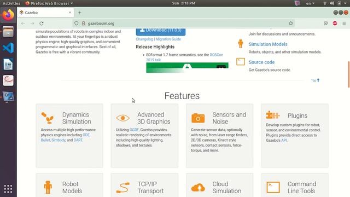Open a new tab with plus button
Image resolution: width=350 pixels, height=197 pixels.
coord(79,13)
